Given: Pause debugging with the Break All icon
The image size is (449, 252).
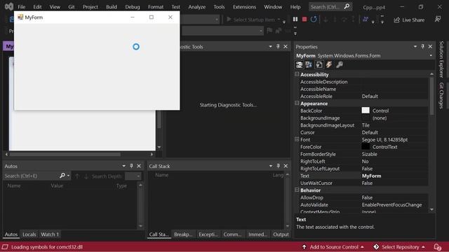Looking at the screenshot, I should click(295, 19).
